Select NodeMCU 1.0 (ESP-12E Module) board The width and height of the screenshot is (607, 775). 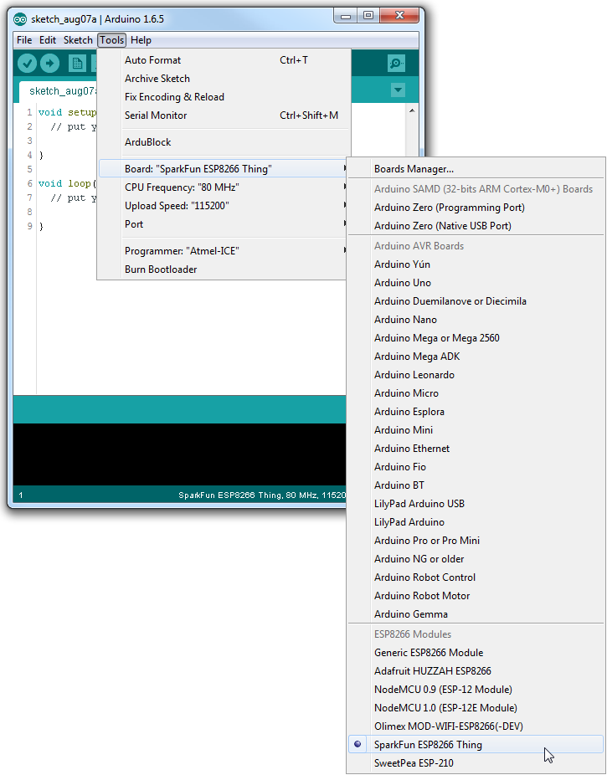coord(445,708)
